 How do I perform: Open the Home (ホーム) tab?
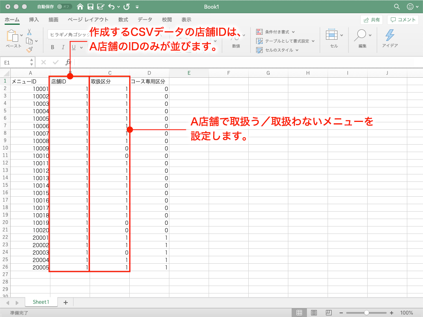point(12,20)
